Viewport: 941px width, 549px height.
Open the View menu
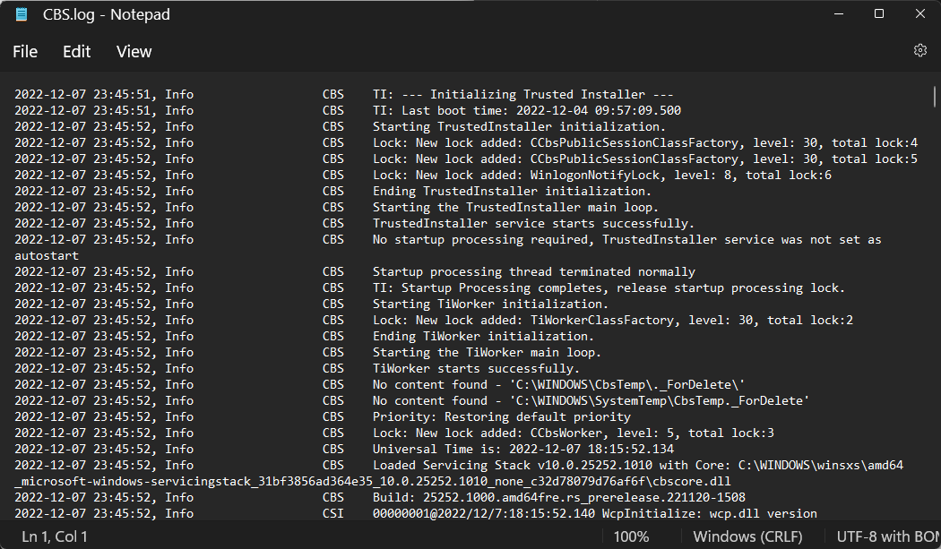(134, 52)
